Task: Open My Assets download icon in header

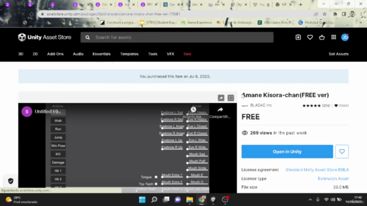Action: (x=298, y=37)
